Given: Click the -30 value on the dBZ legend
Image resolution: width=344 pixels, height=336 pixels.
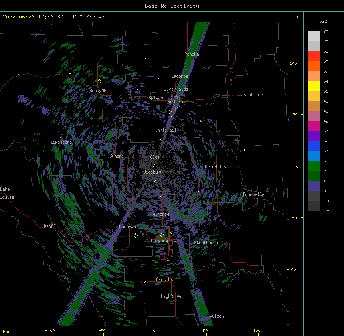Looking at the screenshot, I should tap(327, 211).
